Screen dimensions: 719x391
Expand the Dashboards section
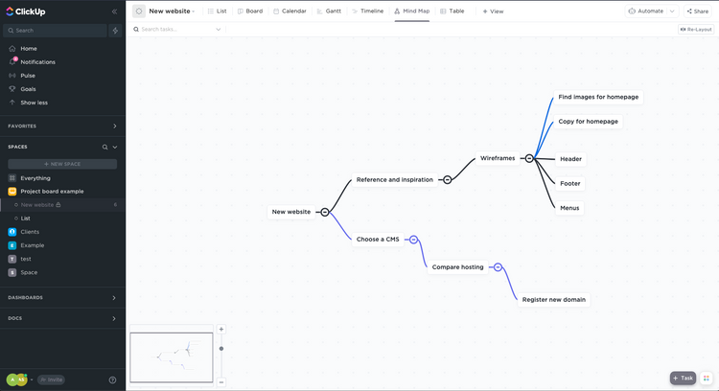point(114,298)
